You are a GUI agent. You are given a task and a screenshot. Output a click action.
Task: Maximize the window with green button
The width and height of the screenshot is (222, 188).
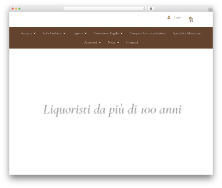click(20, 9)
